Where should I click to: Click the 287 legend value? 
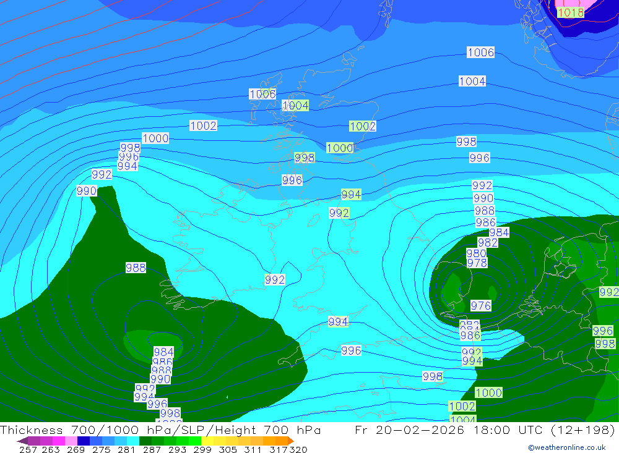point(152,449)
